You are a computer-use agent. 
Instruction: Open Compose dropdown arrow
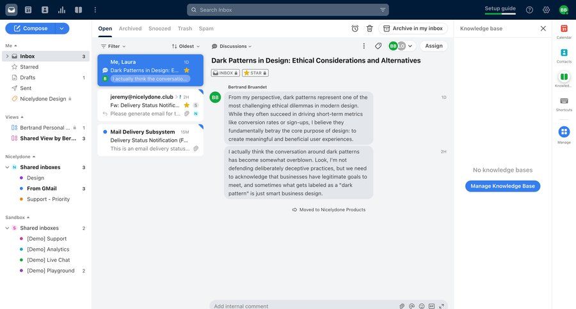pyautogui.click(x=61, y=28)
